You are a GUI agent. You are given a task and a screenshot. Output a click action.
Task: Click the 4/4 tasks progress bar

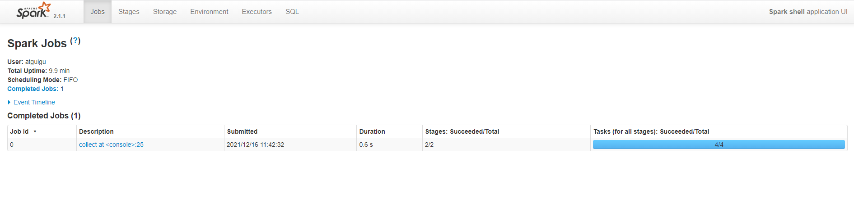tap(719, 145)
